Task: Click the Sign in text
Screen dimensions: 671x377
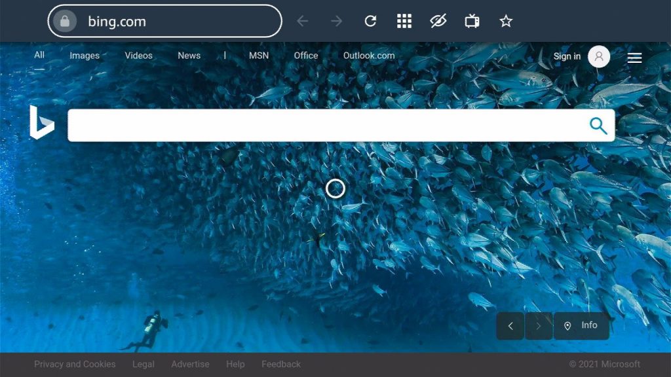Action: tap(567, 56)
